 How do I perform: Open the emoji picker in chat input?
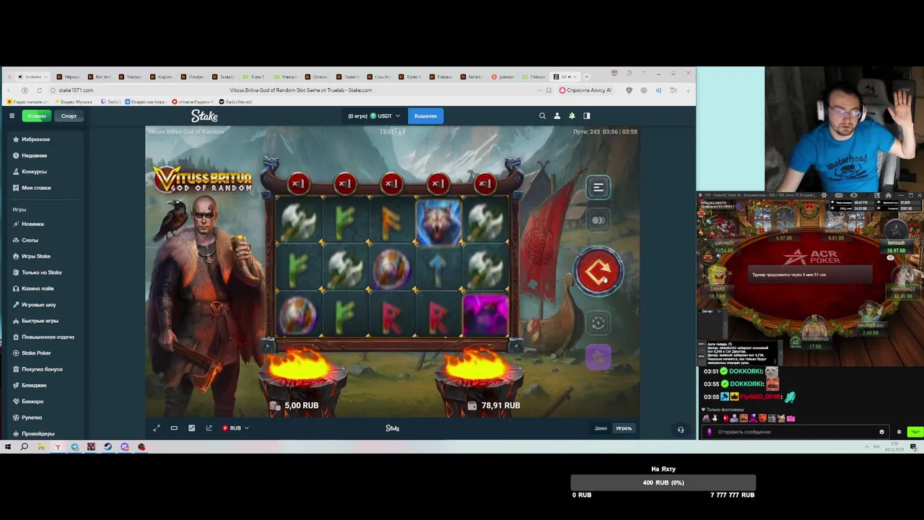click(x=881, y=432)
